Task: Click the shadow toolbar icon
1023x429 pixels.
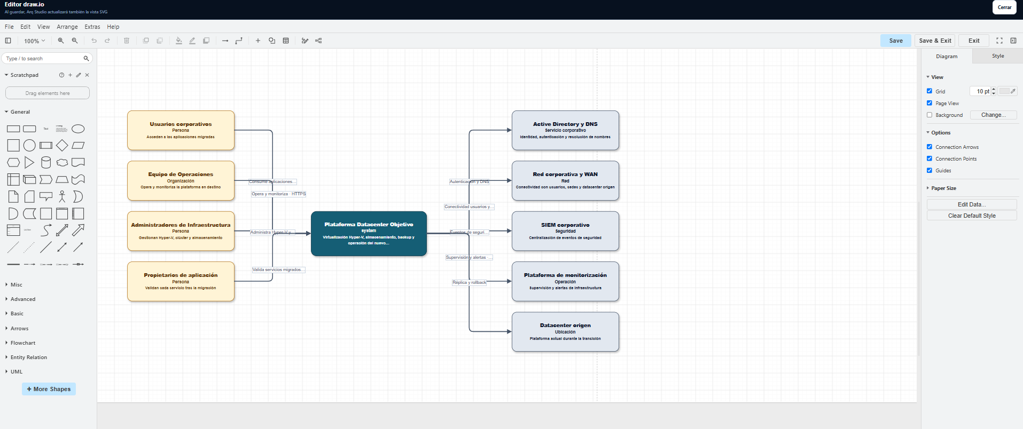Action: (x=206, y=41)
